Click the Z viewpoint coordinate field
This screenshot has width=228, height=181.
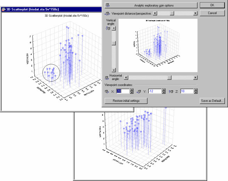[187, 91]
